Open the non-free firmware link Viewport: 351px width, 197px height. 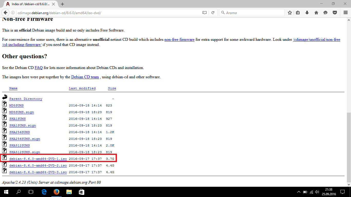[x=179, y=40]
